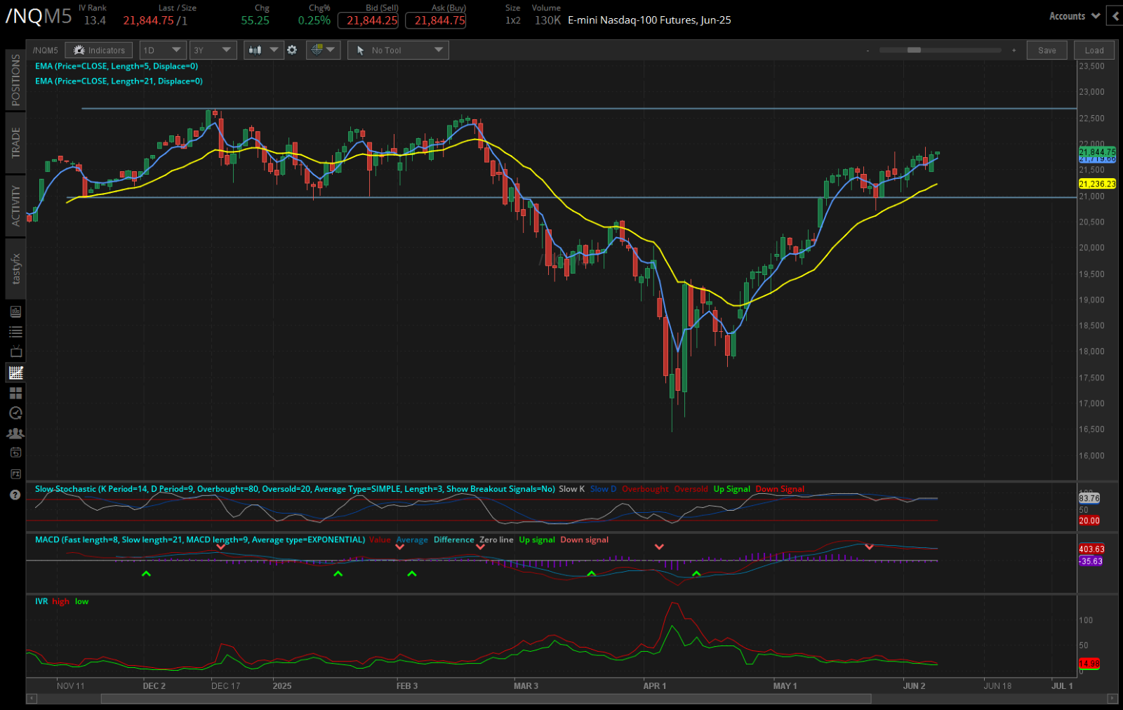Image resolution: width=1123 pixels, height=710 pixels.
Task: Open chart settings via the gear icon
Action: pyautogui.click(x=292, y=50)
